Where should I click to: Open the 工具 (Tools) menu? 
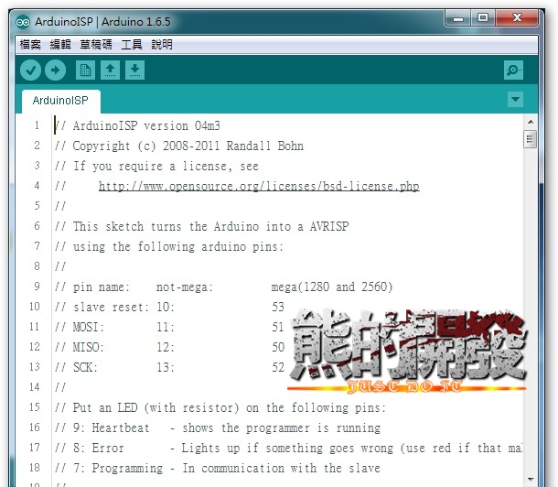pos(132,45)
